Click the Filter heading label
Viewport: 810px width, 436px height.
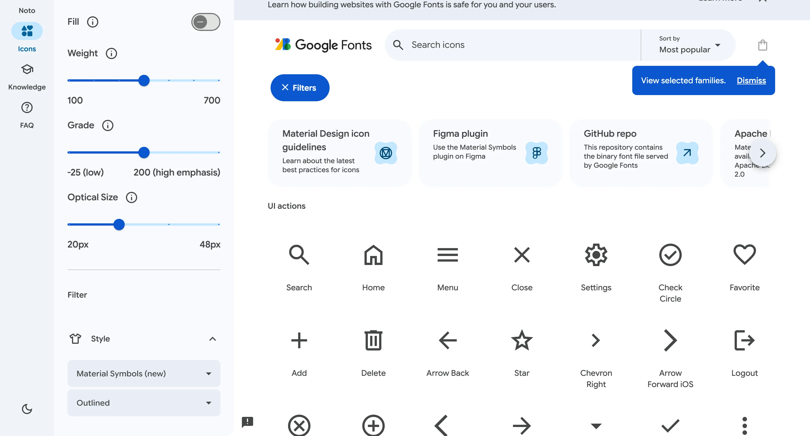coord(77,295)
